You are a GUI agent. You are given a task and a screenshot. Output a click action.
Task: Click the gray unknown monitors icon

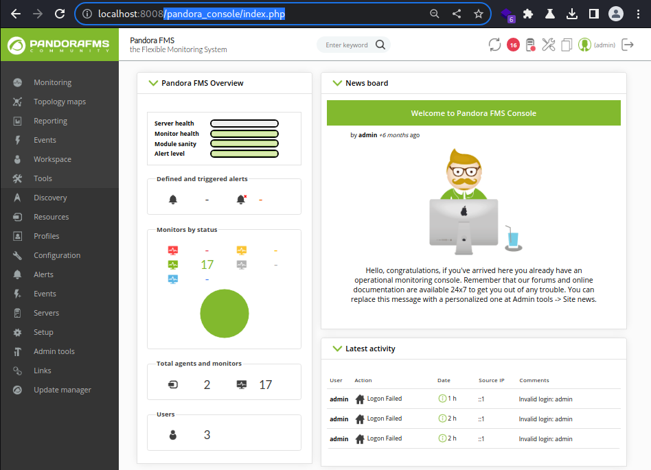(x=242, y=265)
